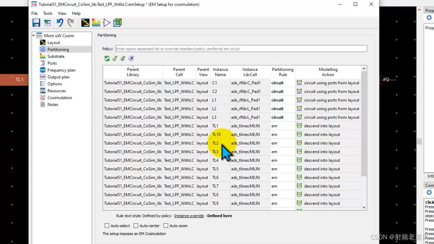
Task: Open the Tools menu
Action: (x=47, y=13)
